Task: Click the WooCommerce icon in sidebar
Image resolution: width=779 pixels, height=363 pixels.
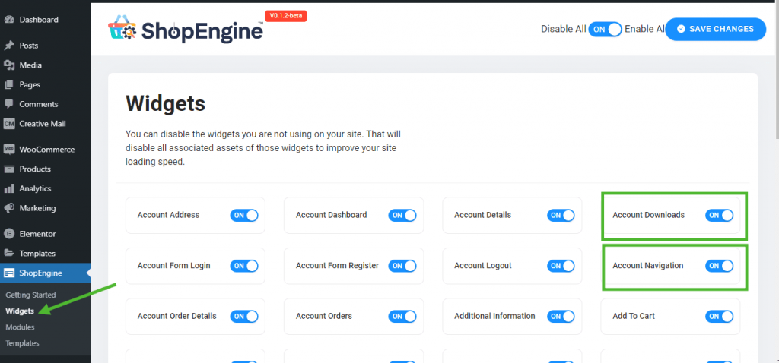Action: pyautogui.click(x=9, y=150)
